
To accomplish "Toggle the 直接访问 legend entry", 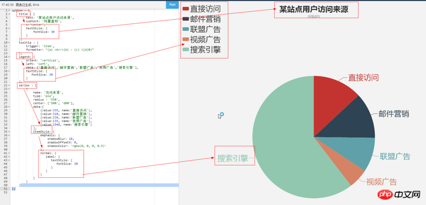I will [x=201, y=9].
